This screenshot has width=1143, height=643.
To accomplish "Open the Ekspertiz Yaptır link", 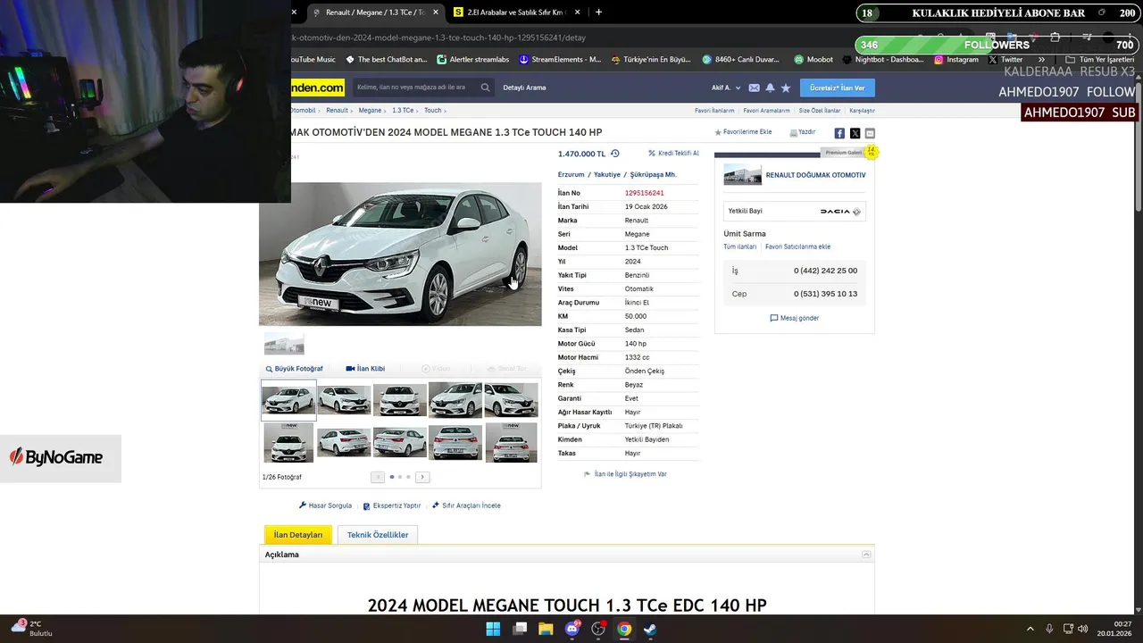I will (x=391, y=505).
